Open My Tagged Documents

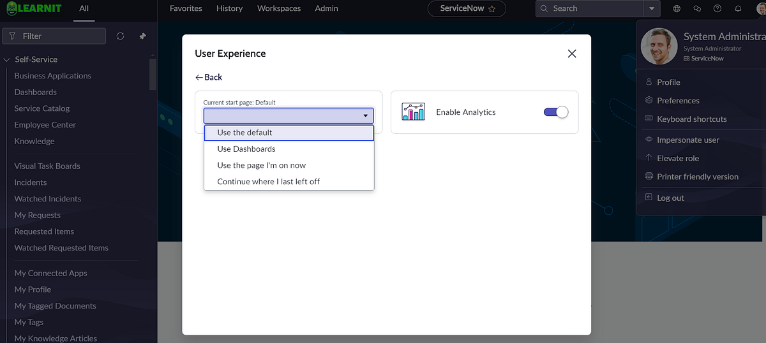pyautogui.click(x=56, y=306)
